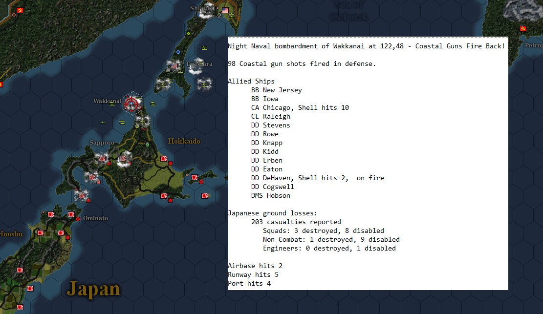Select the task force icon just east of Wakkanai hex

click(152, 104)
